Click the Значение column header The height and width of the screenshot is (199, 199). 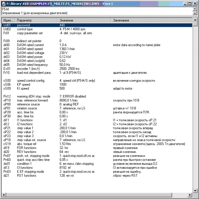[84, 20]
